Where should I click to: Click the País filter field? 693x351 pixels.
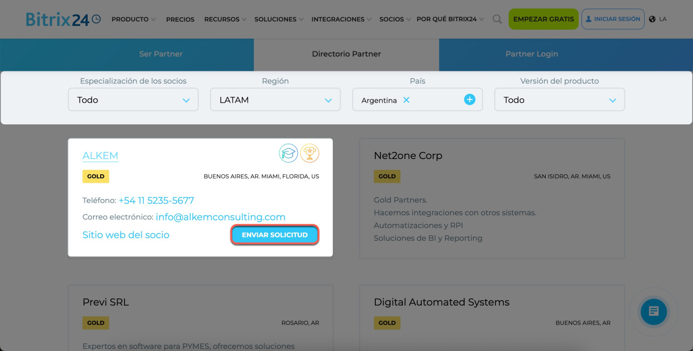click(x=417, y=100)
